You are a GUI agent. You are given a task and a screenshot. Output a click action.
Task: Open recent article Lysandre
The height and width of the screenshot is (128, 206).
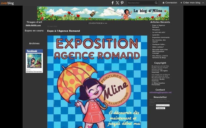156,35
